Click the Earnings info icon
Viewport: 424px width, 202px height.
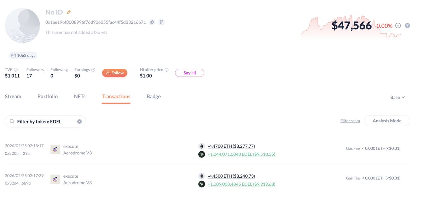pyautogui.click(x=93, y=70)
